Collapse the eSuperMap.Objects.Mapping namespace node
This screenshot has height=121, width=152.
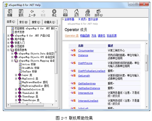click(12, 61)
